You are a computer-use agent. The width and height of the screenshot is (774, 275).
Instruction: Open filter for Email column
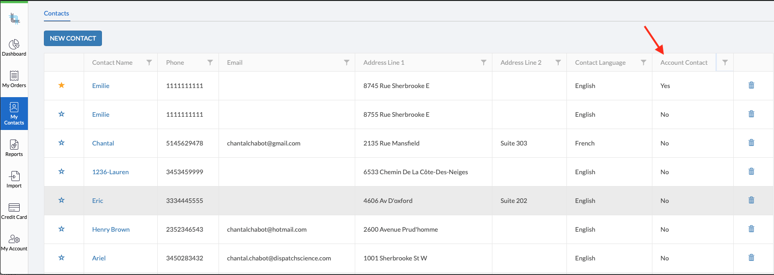(347, 62)
